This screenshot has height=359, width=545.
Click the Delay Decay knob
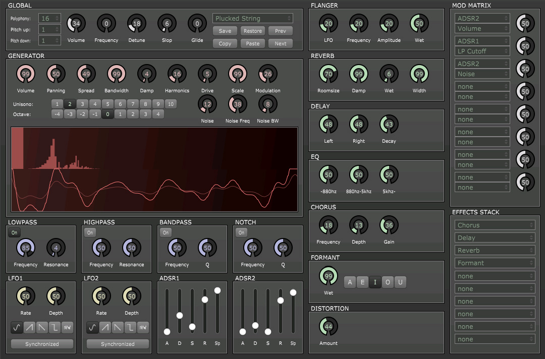tap(389, 125)
